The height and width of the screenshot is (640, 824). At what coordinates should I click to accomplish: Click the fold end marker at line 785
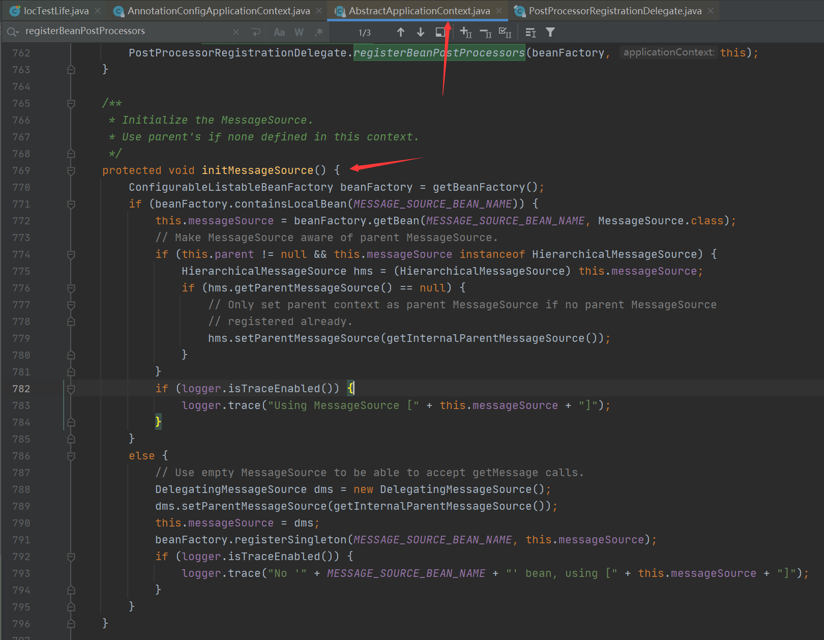tap(71, 439)
